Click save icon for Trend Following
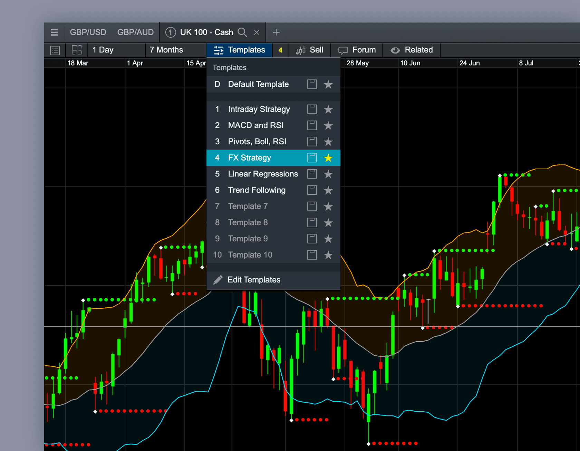This screenshot has height=451, width=580. [x=312, y=190]
